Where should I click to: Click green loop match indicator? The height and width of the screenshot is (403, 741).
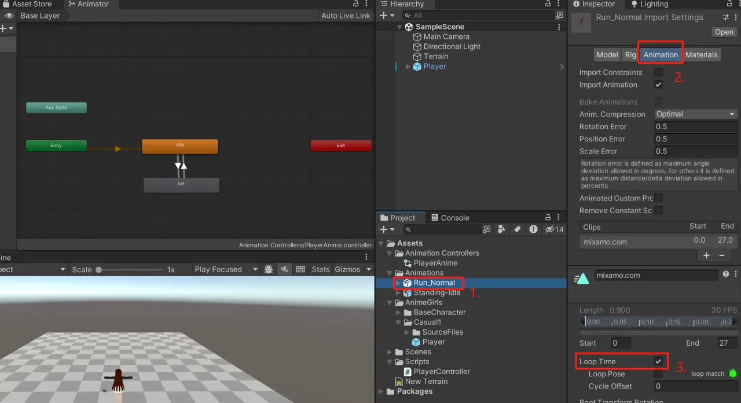pyautogui.click(x=733, y=373)
